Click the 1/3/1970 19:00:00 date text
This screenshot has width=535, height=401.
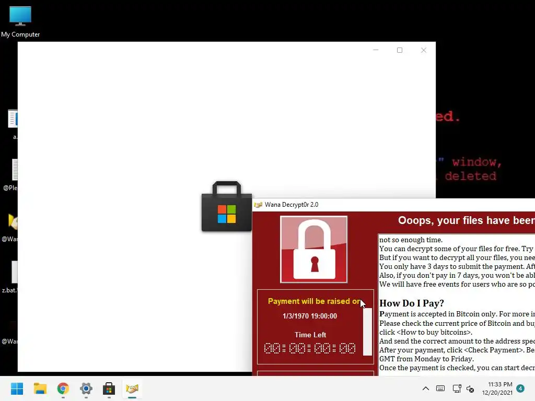coord(309,316)
